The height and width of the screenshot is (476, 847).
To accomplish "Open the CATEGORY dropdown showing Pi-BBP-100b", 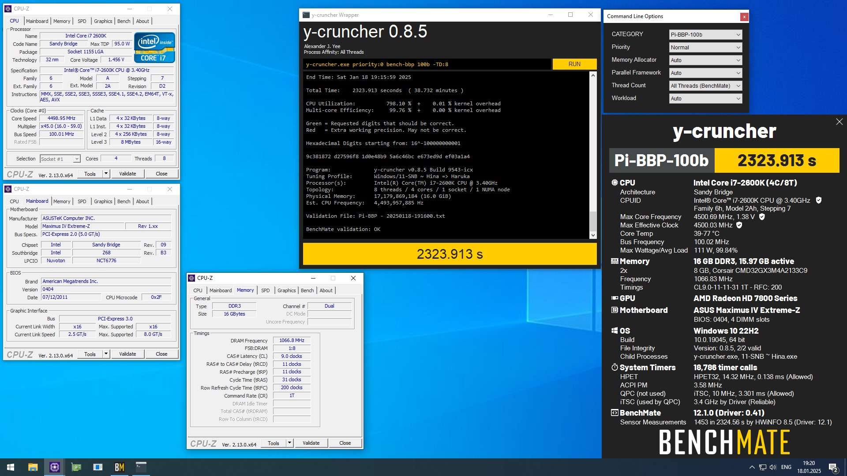I will coord(705,34).
